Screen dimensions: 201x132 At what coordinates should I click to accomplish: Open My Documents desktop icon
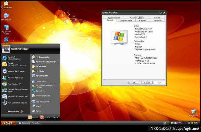(x=6, y=5)
